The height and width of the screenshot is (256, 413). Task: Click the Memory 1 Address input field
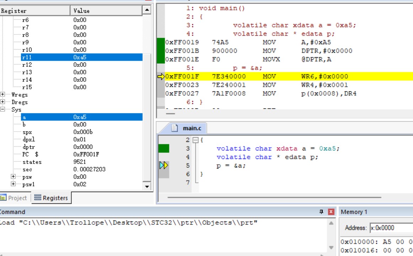(391, 228)
